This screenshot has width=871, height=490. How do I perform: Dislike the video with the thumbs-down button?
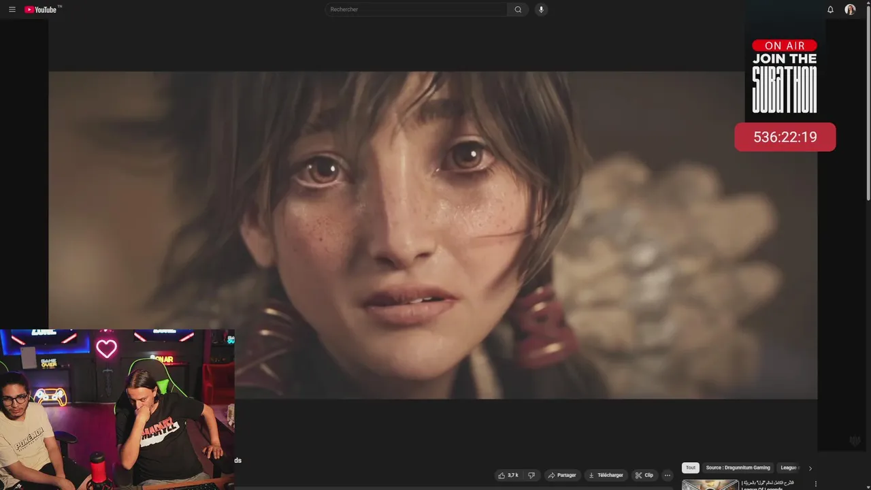[531, 475]
